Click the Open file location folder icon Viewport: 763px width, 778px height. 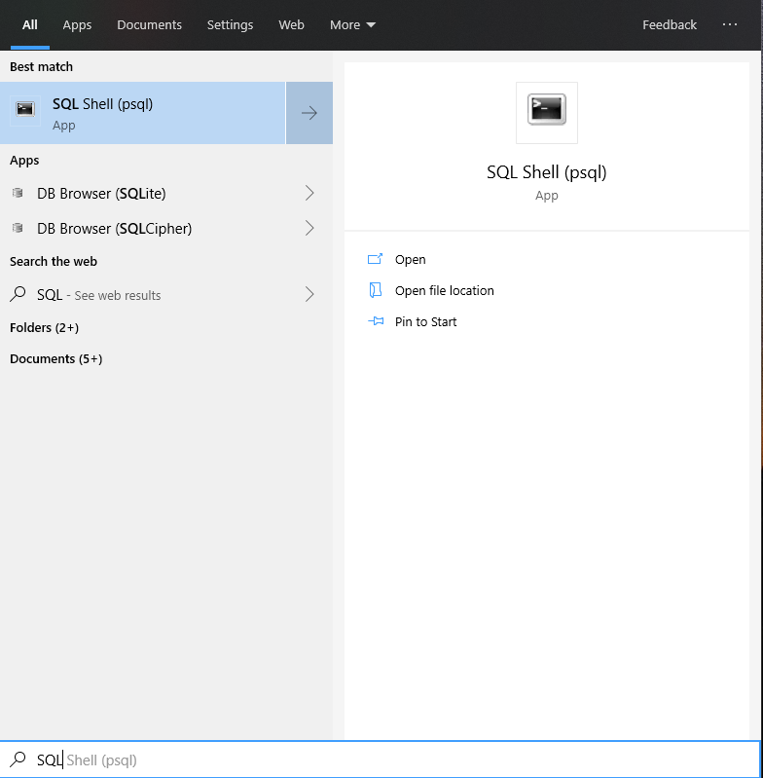376,290
